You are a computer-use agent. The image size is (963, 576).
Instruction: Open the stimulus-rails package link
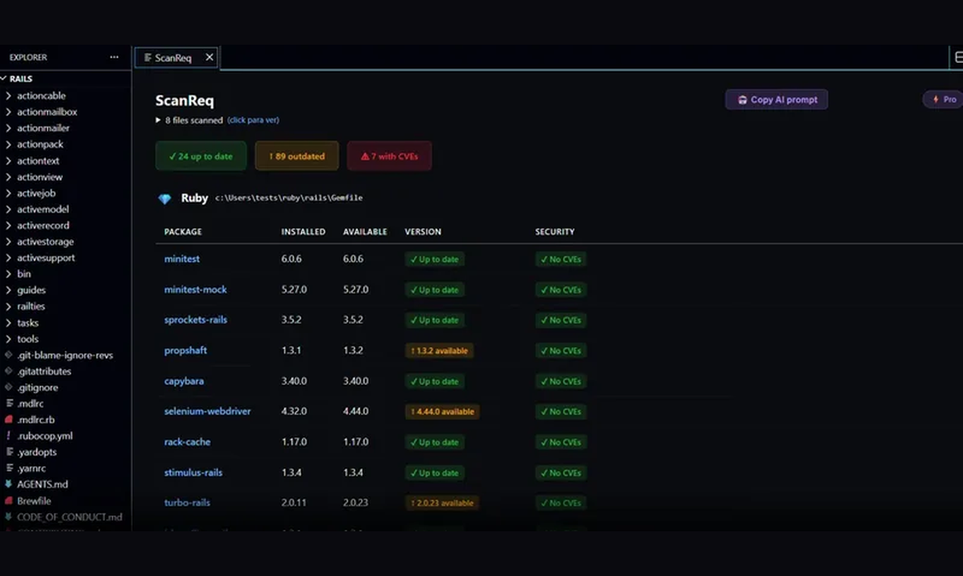pyautogui.click(x=193, y=472)
